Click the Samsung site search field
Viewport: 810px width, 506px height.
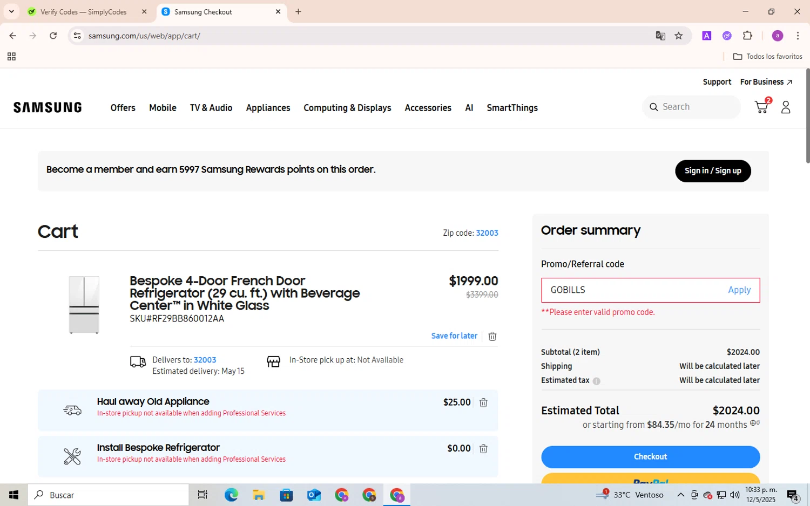[x=691, y=107]
